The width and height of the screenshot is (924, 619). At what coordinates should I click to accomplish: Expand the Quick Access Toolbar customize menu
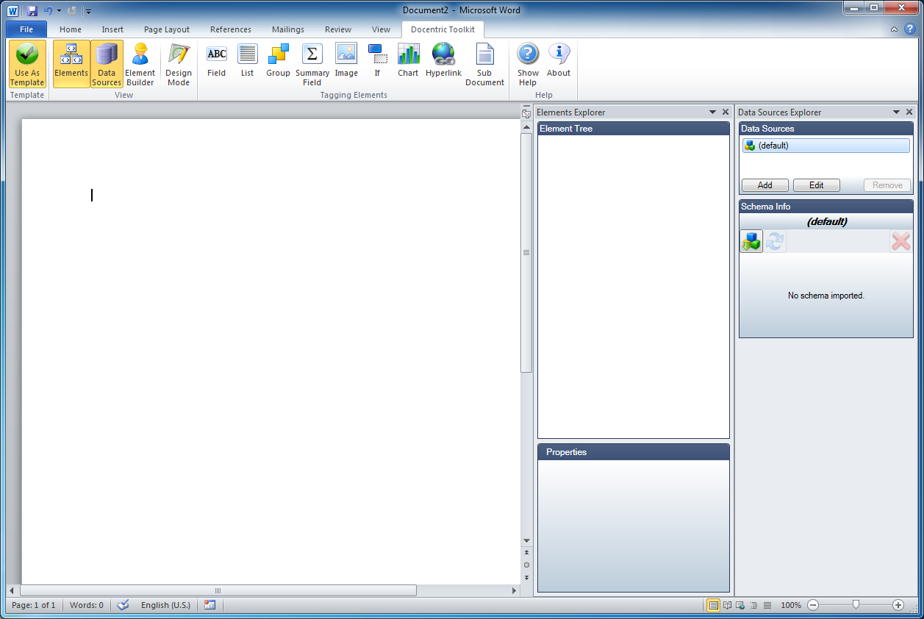coord(88,11)
